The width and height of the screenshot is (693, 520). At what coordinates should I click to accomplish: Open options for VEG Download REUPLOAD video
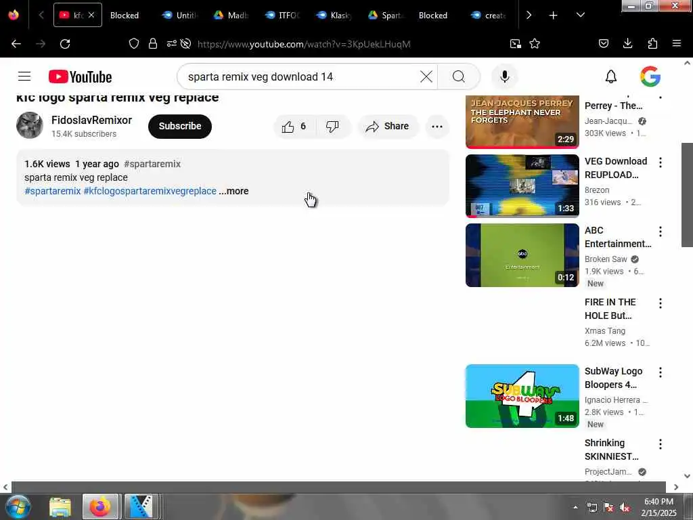point(661,162)
